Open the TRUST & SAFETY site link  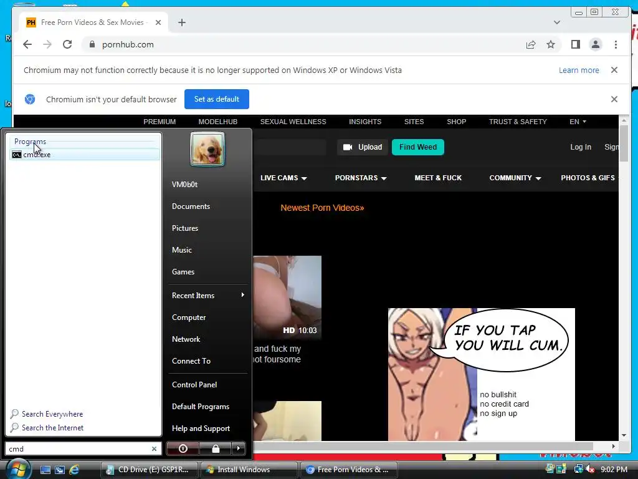tap(518, 122)
